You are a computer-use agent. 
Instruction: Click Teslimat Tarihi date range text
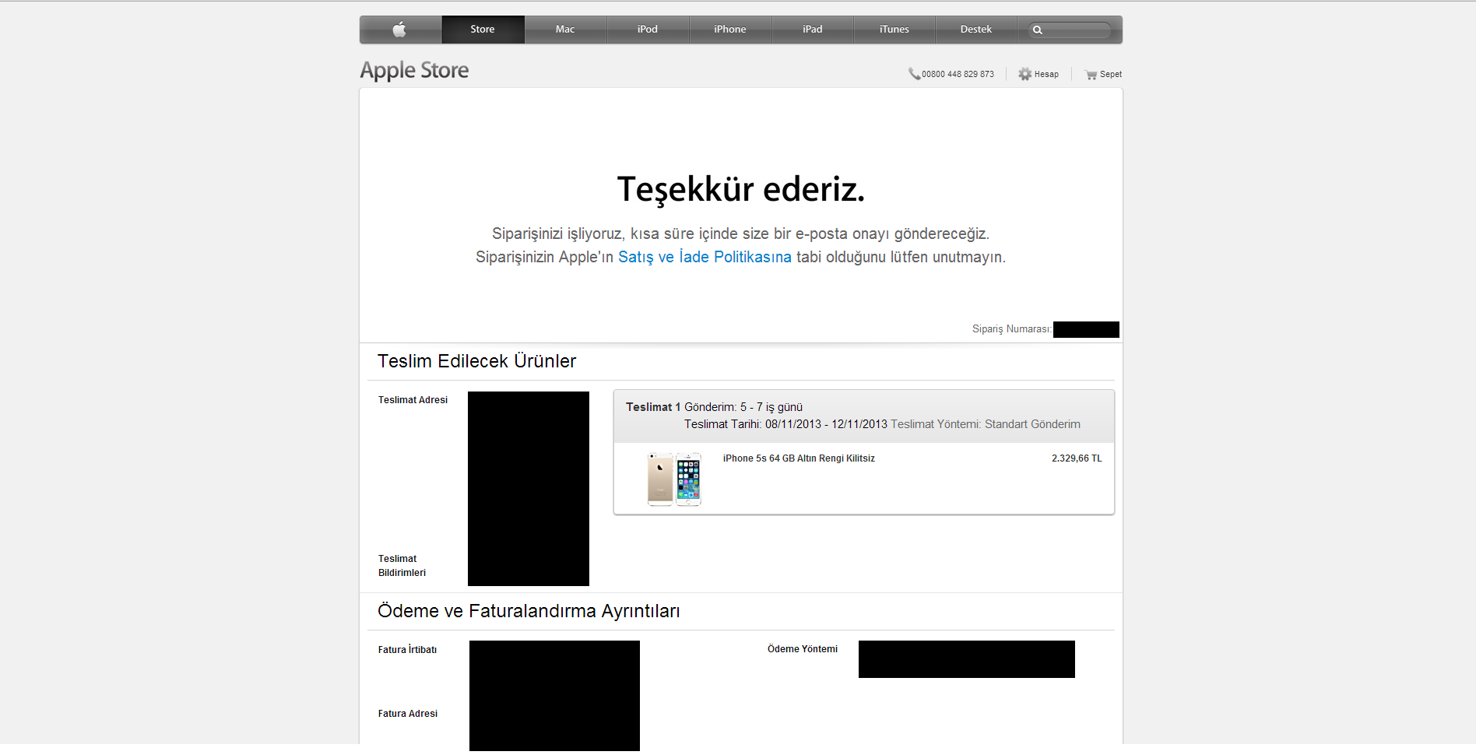pyautogui.click(x=785, y=424)
